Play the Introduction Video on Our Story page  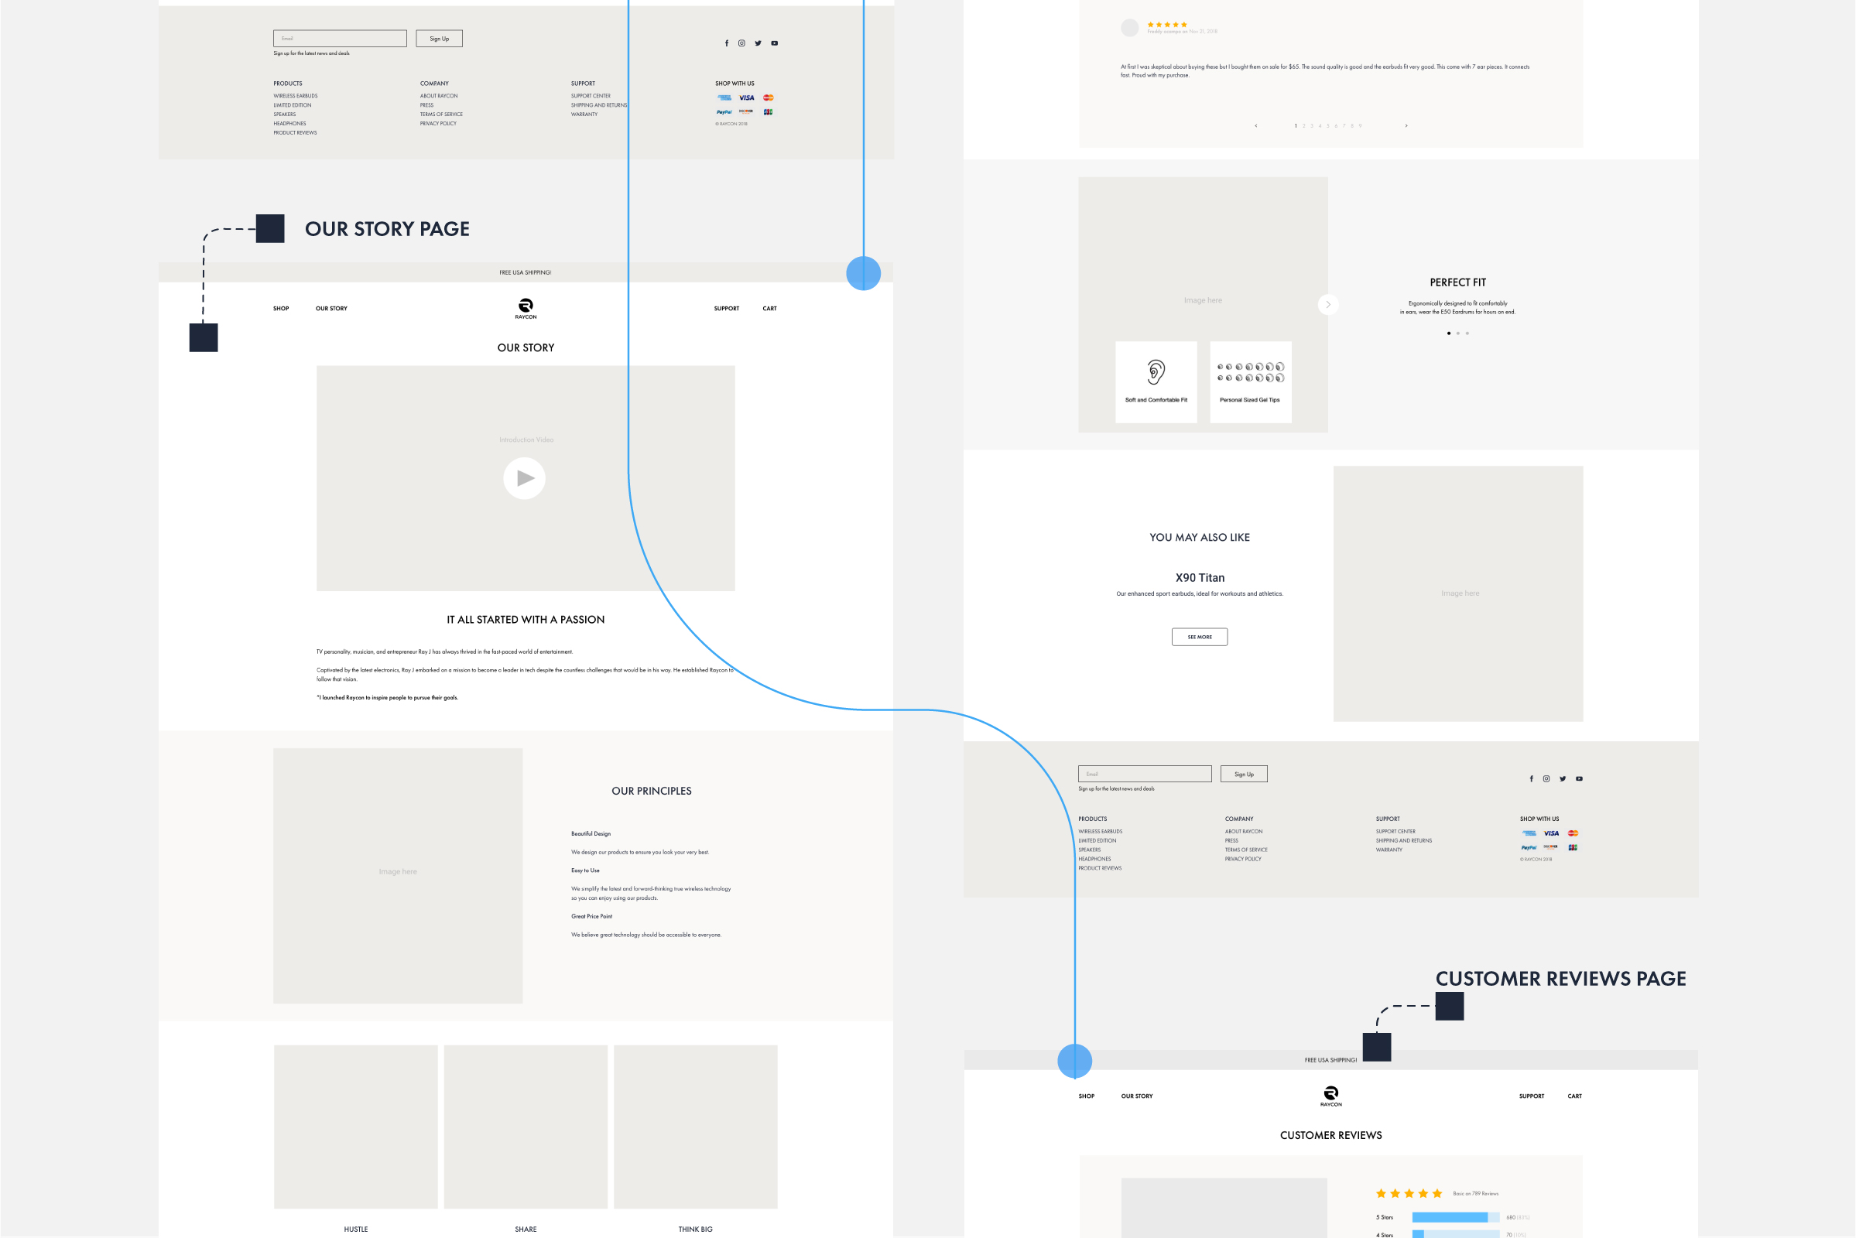point(526,477)
